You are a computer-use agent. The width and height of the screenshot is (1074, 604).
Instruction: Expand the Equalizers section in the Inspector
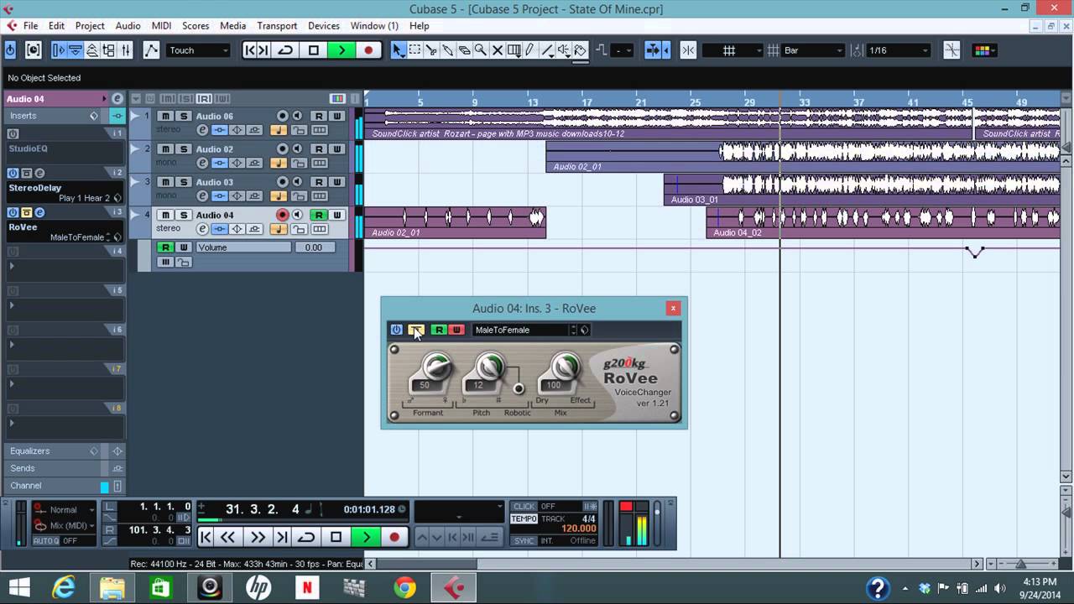click(x=65, y=450)
